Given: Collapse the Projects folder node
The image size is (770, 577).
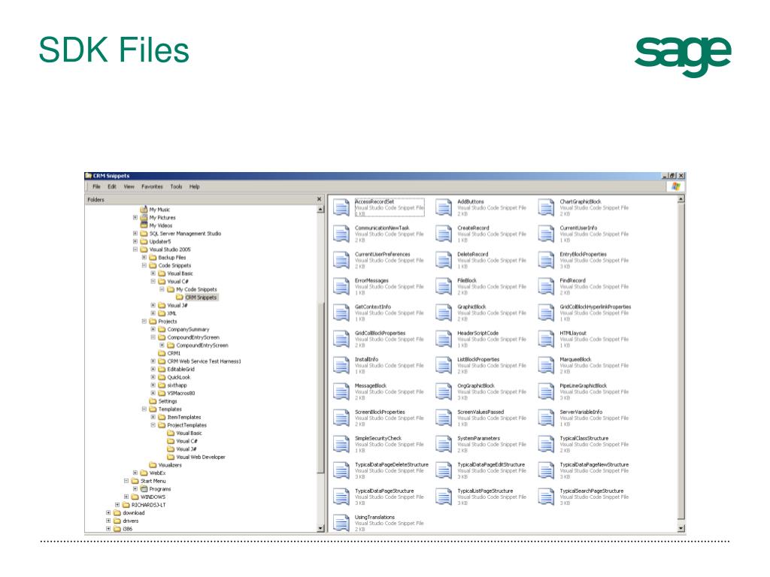Looking at the screenshot, I should coord(144,322).
